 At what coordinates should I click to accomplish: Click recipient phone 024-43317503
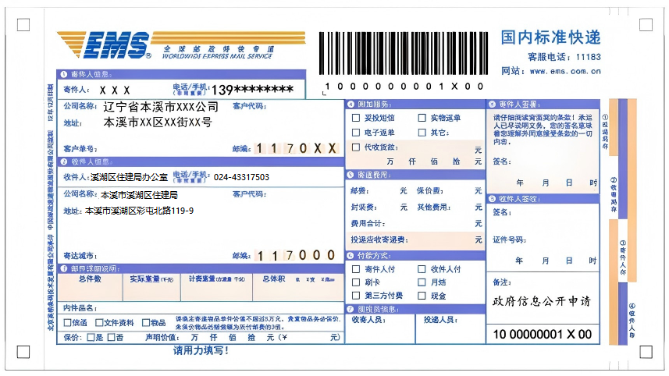click(x=241, y=177)
